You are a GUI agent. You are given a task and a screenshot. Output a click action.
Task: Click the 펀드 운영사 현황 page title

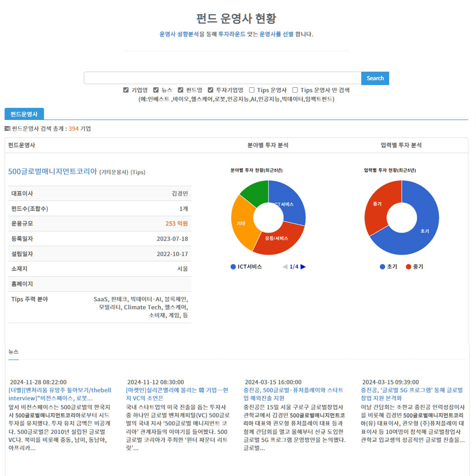pyautogui.click(x=236, y=18)
